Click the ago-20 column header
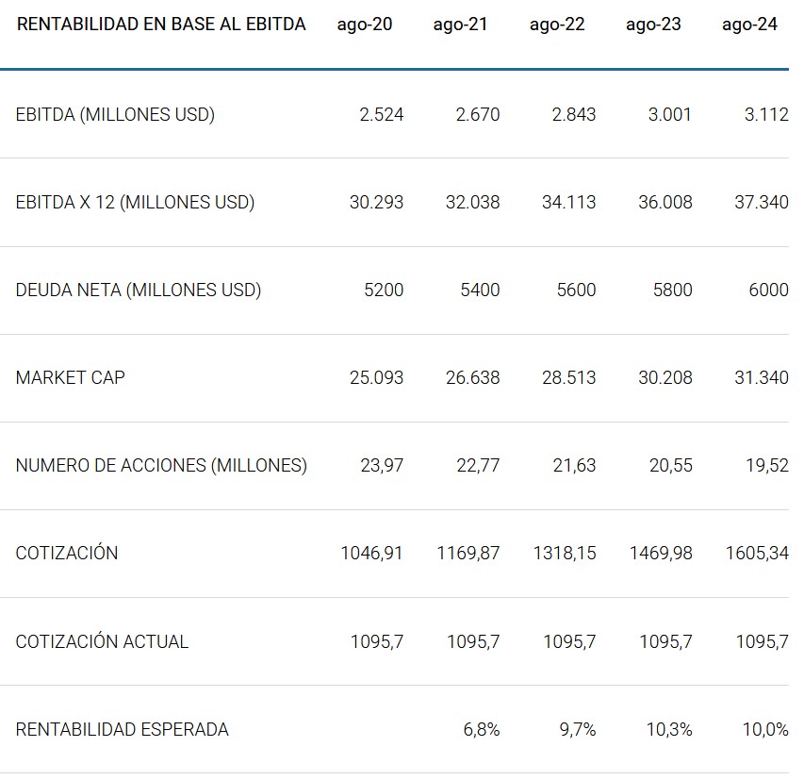The image size is (804, 780). pyautogui.click(x=365, y=25)
